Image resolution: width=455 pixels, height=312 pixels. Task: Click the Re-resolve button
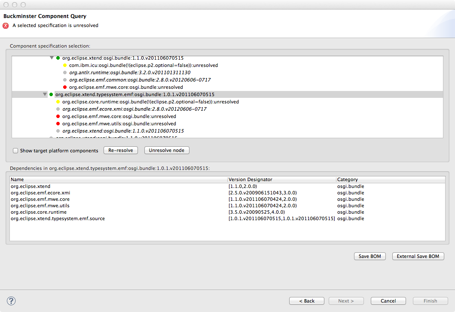pos(121,150)
